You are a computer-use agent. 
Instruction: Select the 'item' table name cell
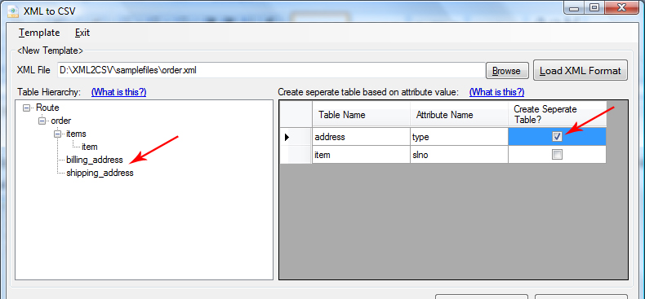[361, 155]
